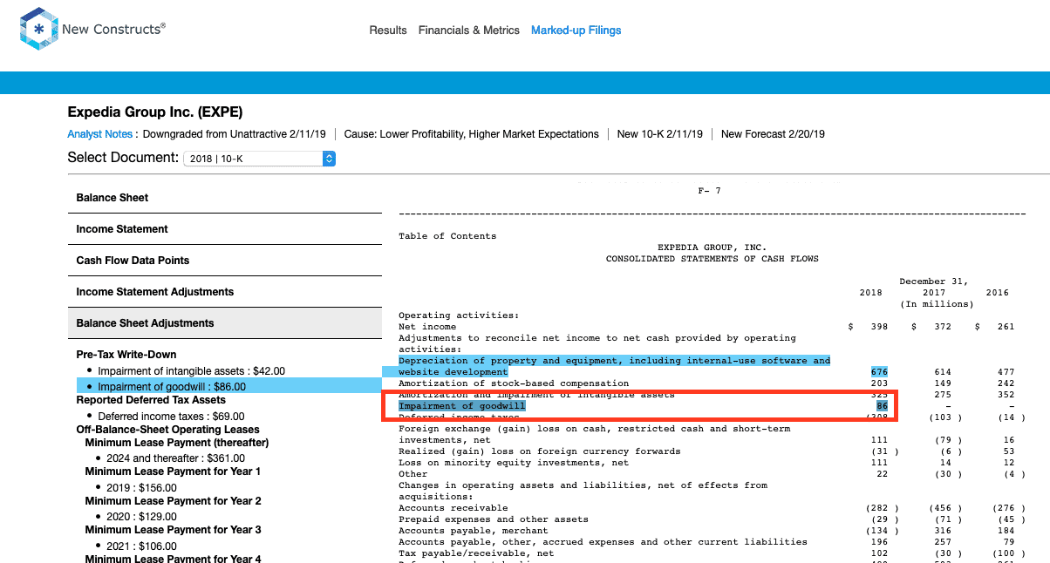Select the Balance Sheet section

225,198
